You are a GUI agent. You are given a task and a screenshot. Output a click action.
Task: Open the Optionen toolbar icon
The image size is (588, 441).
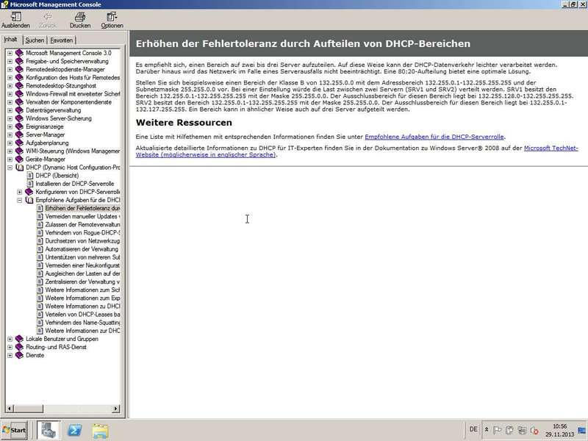(x=112, y=16)
